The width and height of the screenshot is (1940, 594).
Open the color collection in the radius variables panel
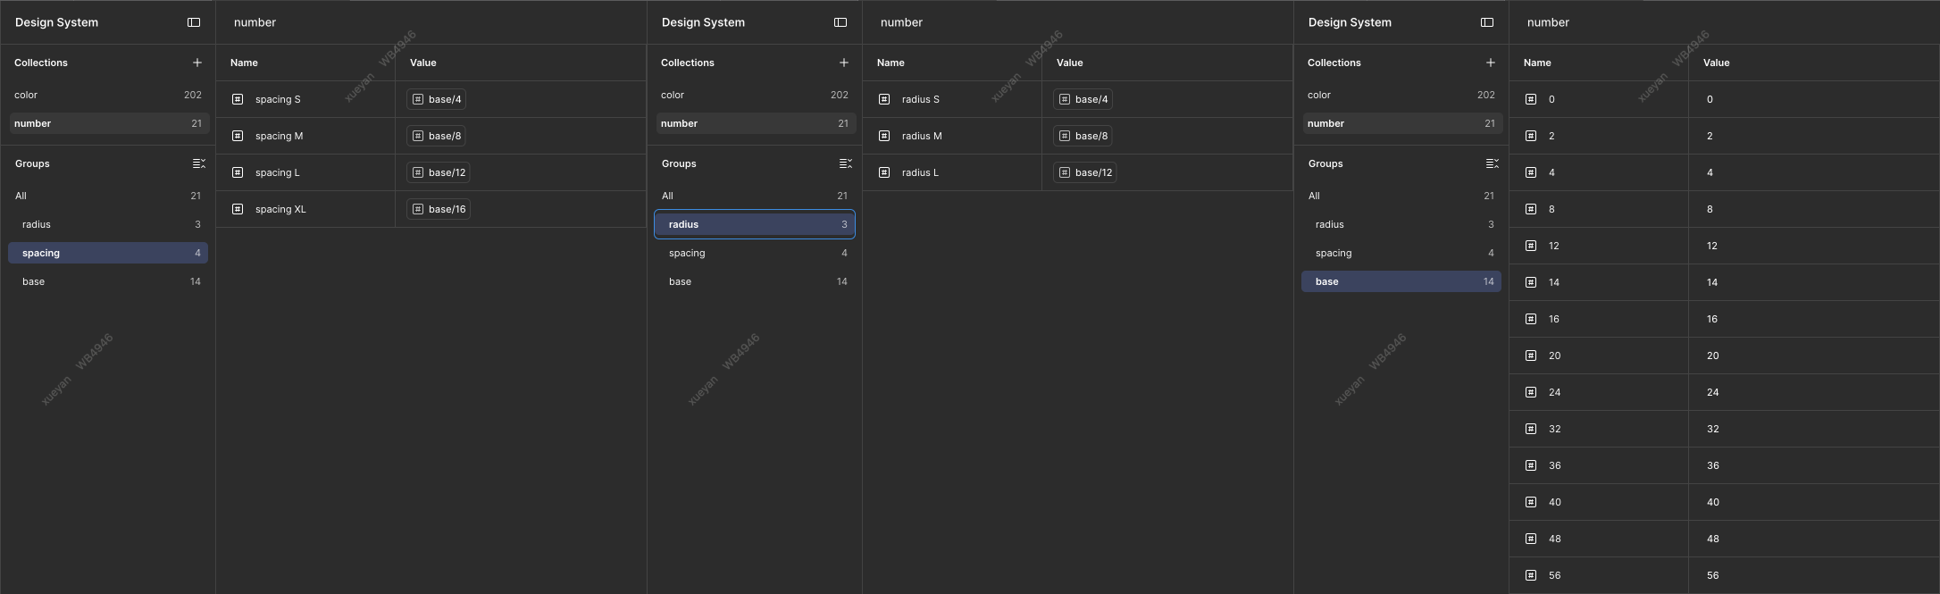pos(755,95)
